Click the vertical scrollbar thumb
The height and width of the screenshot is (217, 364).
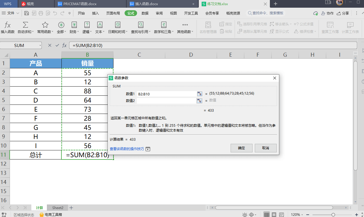pos(355,115)
